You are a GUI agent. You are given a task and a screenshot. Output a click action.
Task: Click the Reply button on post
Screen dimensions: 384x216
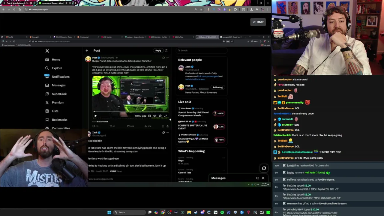[158, 50]
